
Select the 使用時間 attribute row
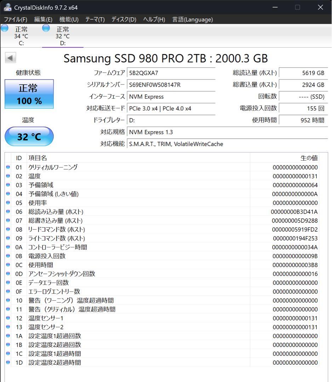pyautogui.click(x=106, y=265)
